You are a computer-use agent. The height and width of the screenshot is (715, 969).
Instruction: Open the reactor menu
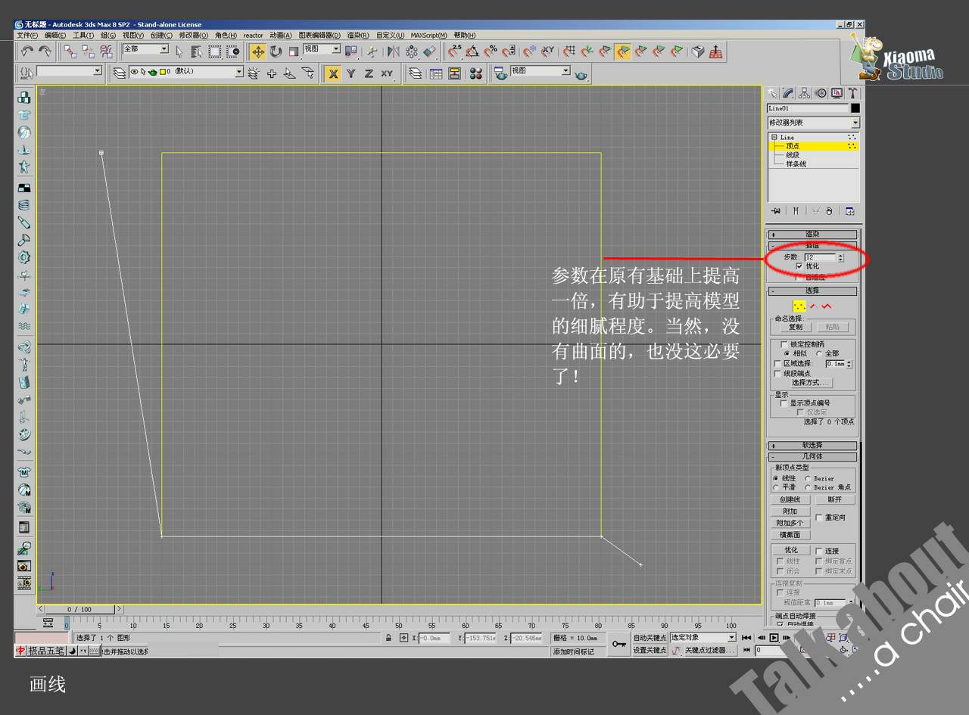click(253, 35)
